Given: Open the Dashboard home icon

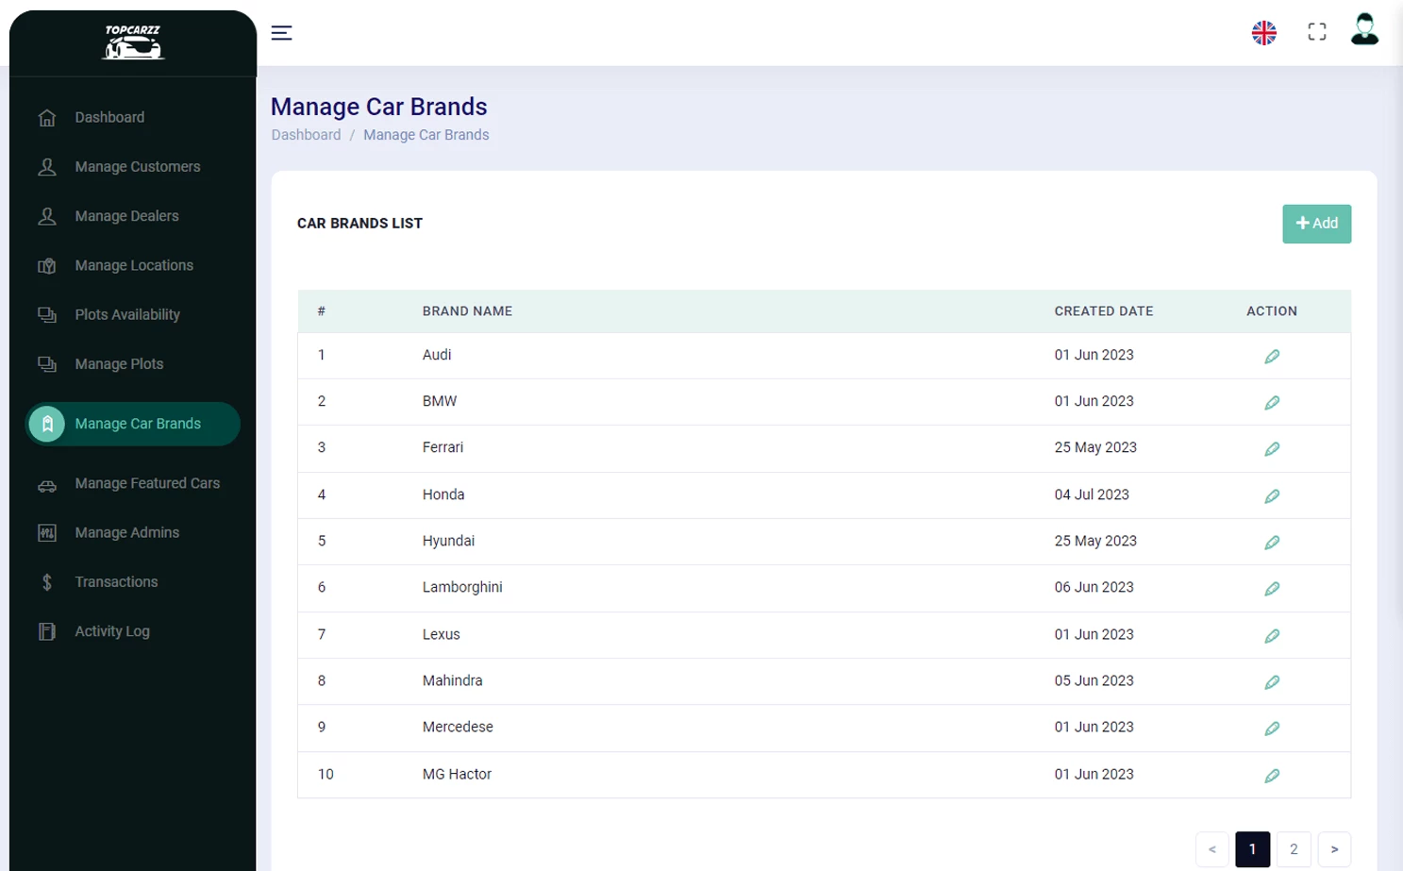Looking at the screenshot, I should point(46,117).
